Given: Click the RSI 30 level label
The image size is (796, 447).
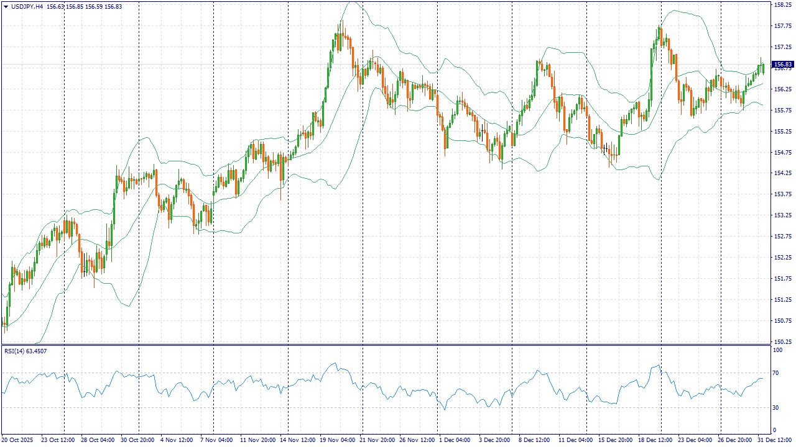Looking at the screenshot, I should (775, 407).
